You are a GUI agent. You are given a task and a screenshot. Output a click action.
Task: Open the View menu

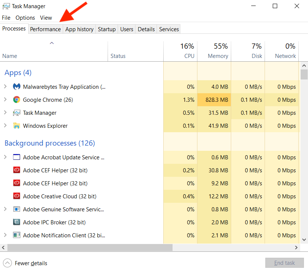click(x=46, y=18)
